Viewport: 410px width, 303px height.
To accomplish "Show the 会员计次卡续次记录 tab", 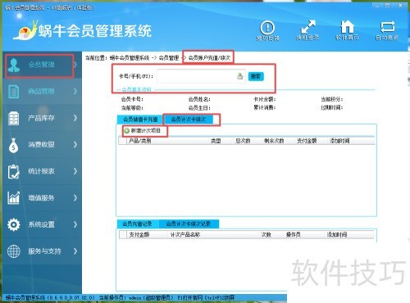I will pos(189,224).
